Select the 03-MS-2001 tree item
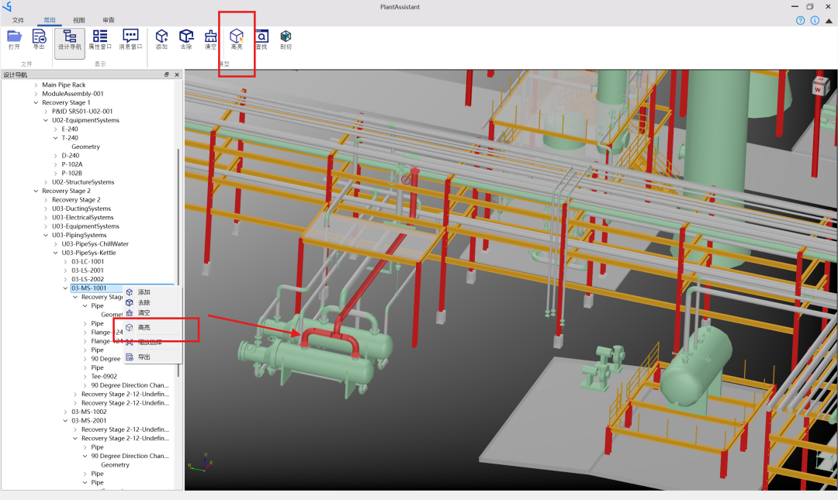This screenshot has width=838, height=500. click(x=88, y=421)
